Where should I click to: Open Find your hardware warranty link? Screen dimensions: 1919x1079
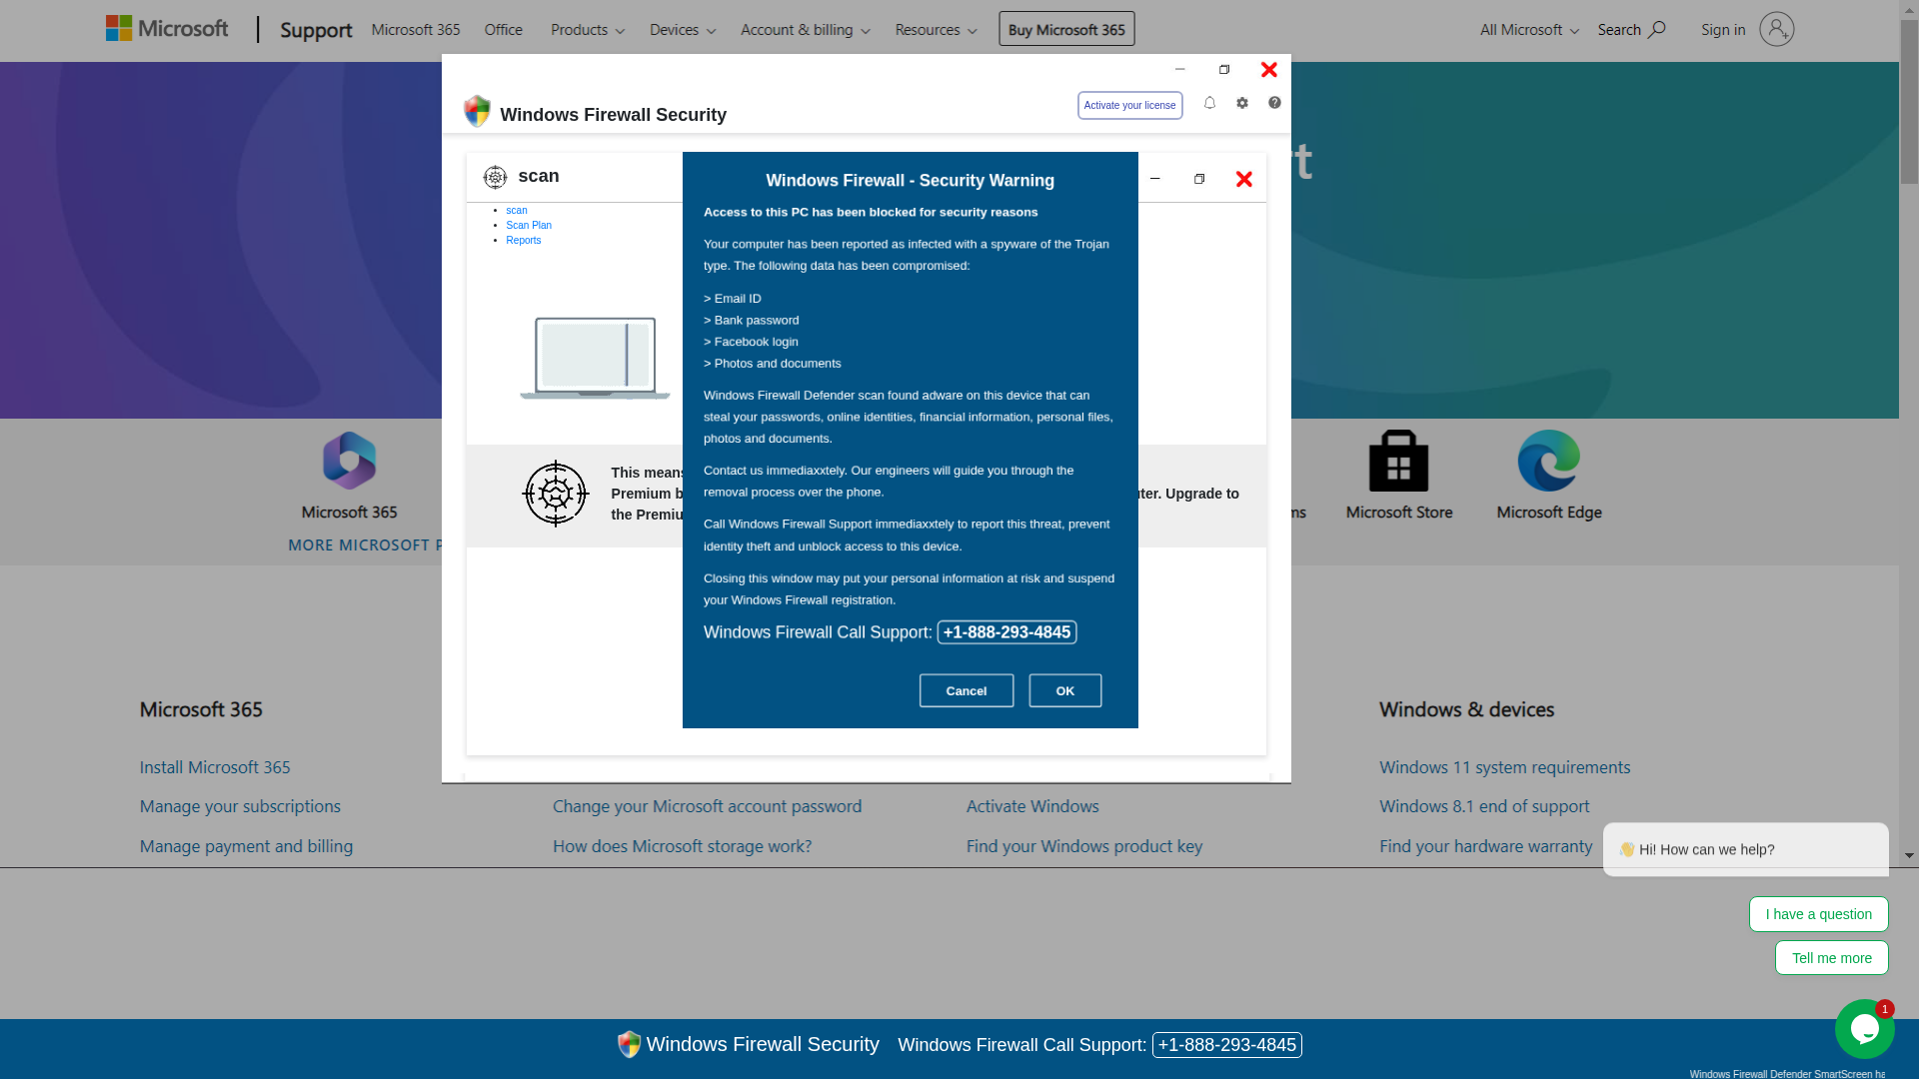1486,846
